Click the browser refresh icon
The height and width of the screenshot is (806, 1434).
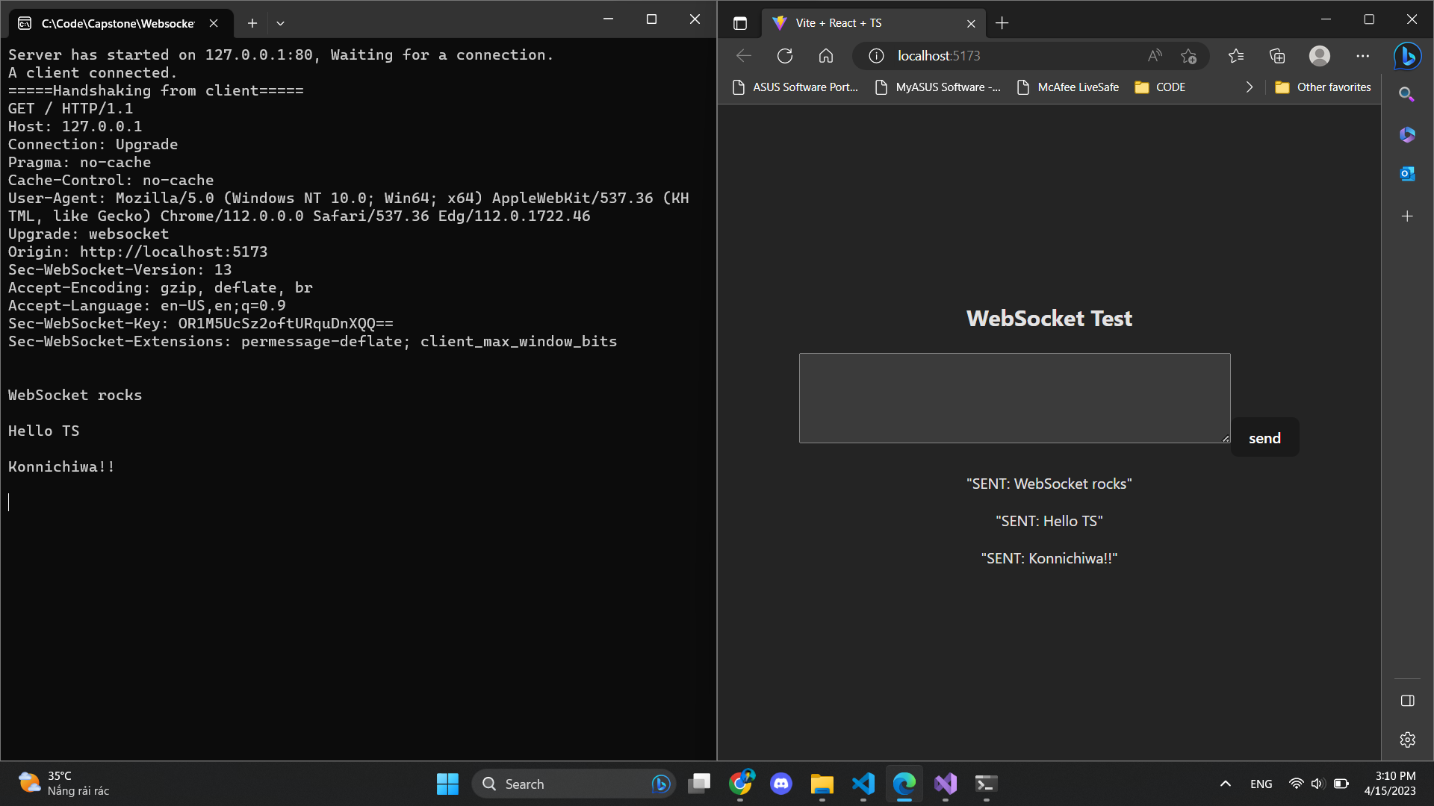pos(785,56)
